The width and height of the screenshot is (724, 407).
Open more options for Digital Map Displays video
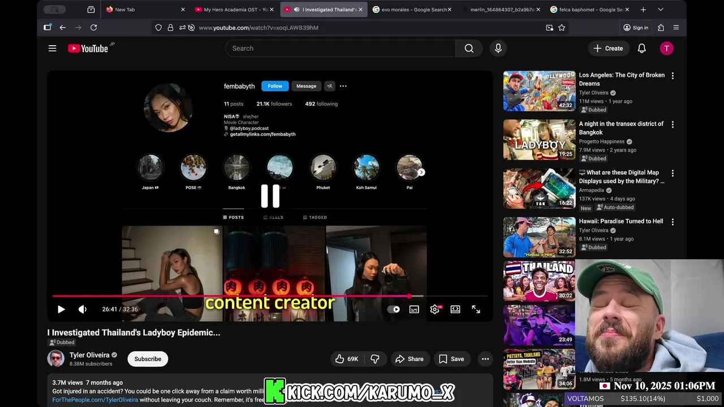click(x=673, y=173)
